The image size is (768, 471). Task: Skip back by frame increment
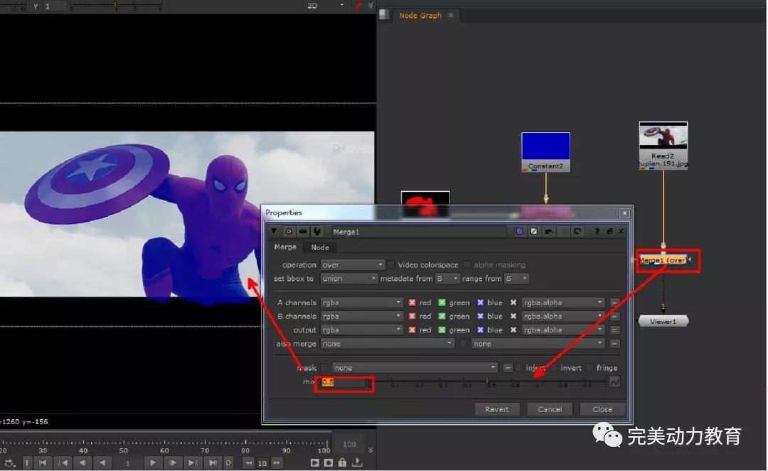pos(249,462)
